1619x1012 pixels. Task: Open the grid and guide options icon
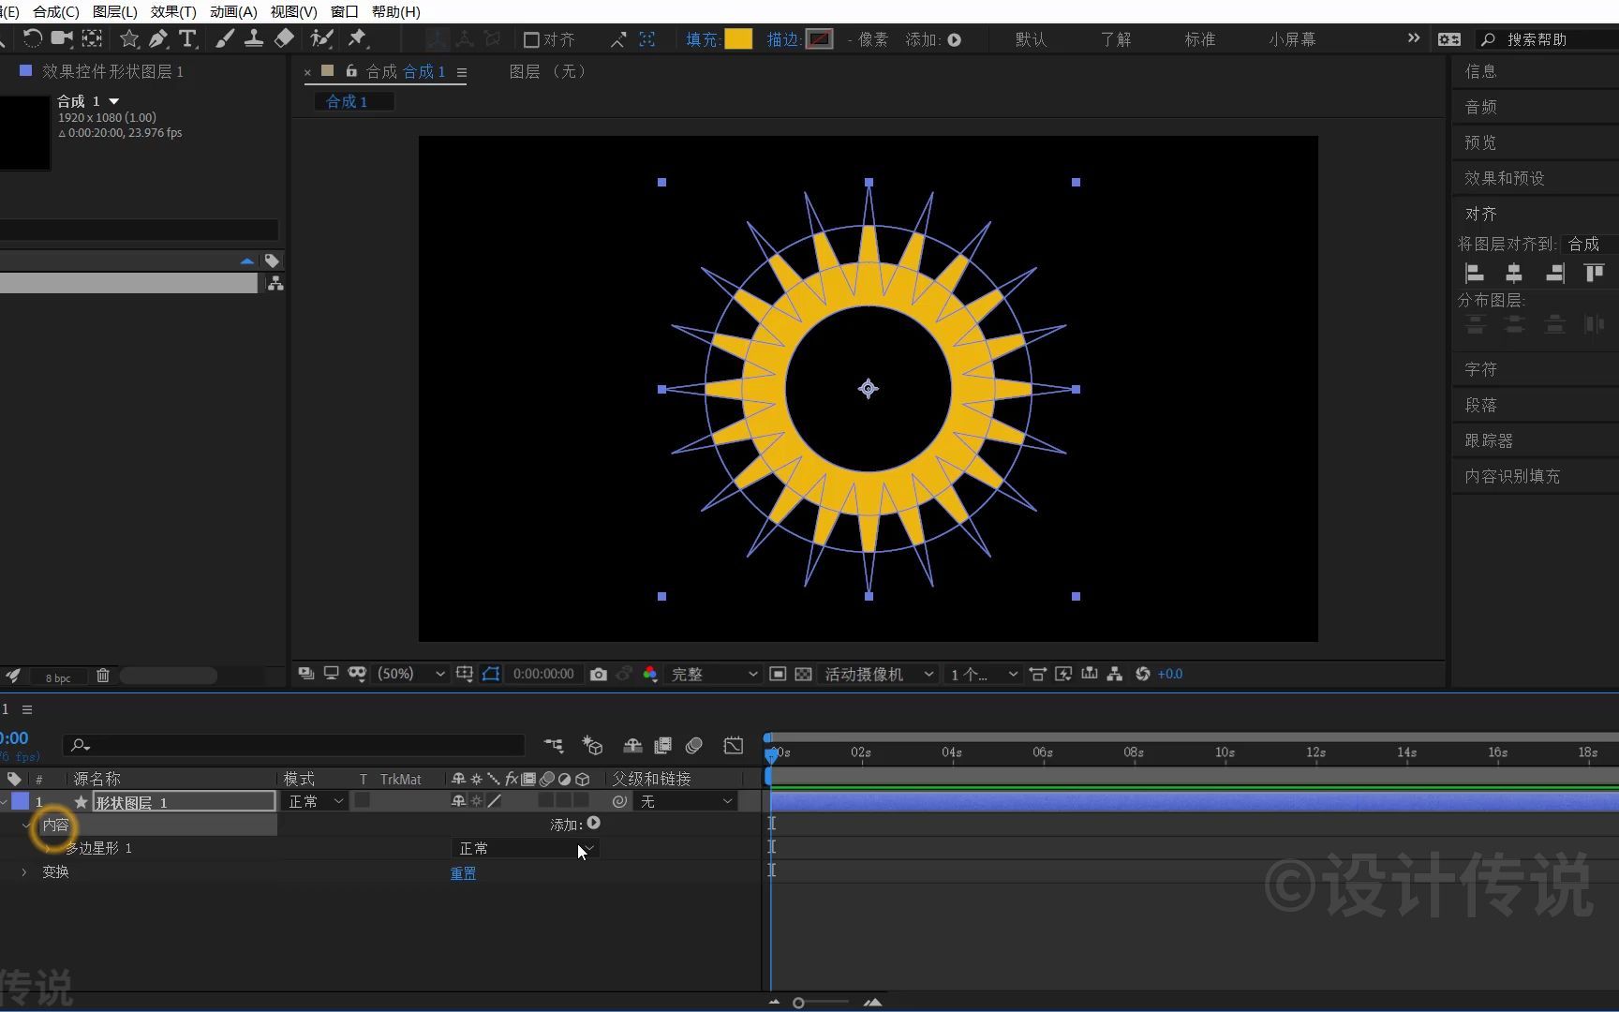pos(465,674)
